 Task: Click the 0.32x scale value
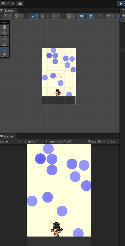112,141
